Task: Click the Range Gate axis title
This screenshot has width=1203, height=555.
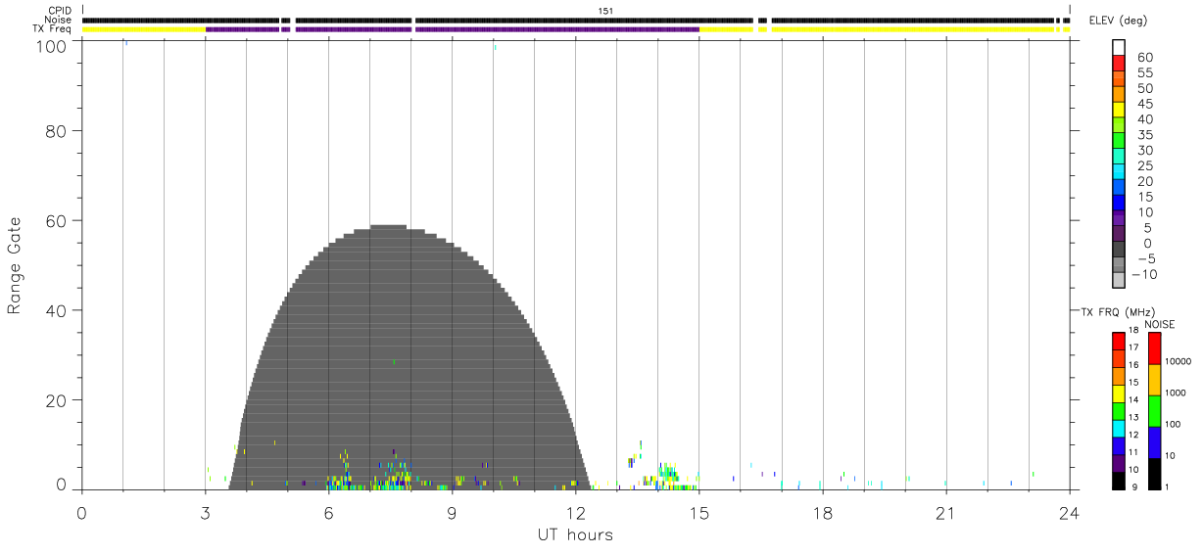Action: pos(15,264)
